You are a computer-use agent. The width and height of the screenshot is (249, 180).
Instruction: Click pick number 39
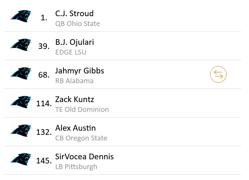coord(44,46)
